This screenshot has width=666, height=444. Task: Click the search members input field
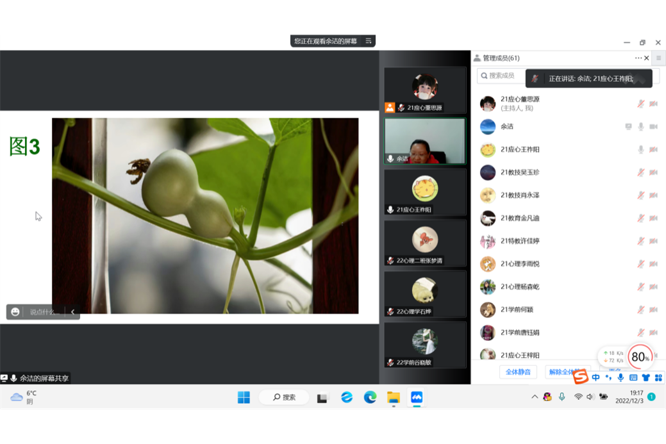coord(506,76)
